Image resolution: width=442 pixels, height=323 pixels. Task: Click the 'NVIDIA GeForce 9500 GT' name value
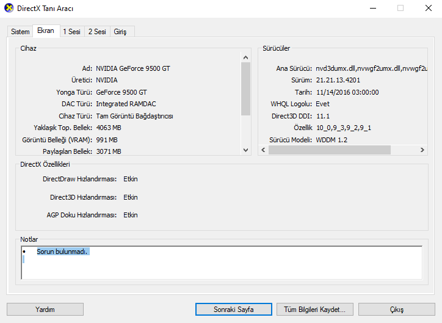click(133, 68)
